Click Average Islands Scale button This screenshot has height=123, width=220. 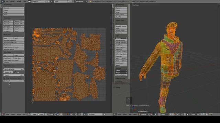(x=14, y=42)
